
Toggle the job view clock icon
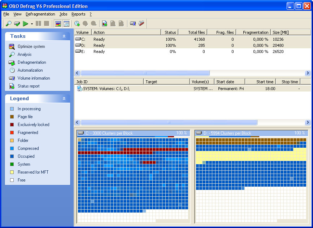(66, 24)
